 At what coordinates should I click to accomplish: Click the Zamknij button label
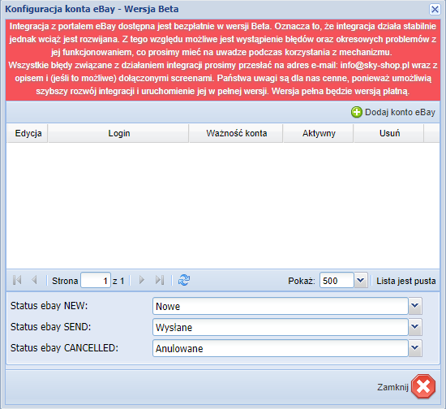pos(392,387)
